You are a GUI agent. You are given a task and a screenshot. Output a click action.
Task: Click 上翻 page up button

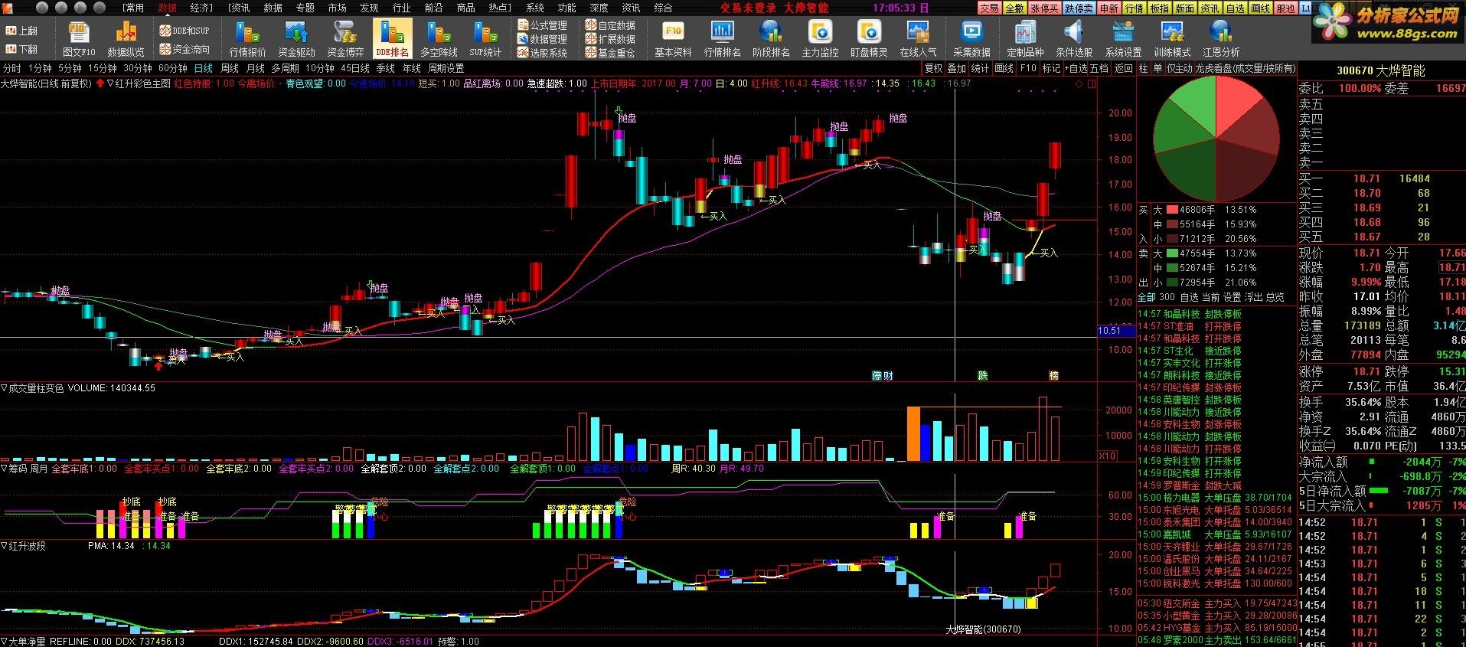[21, 31]
